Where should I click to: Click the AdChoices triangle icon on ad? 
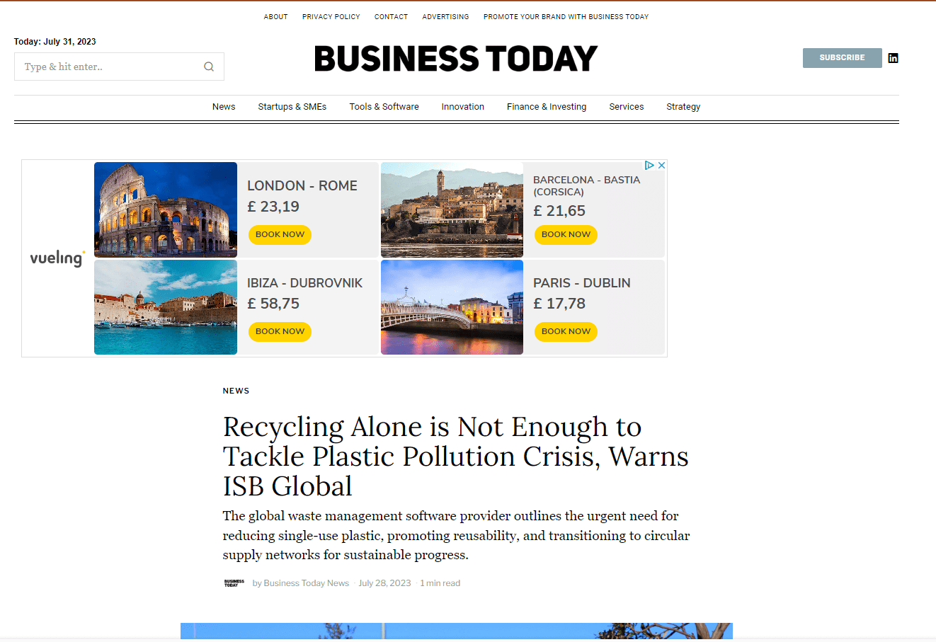coord(649,165)
